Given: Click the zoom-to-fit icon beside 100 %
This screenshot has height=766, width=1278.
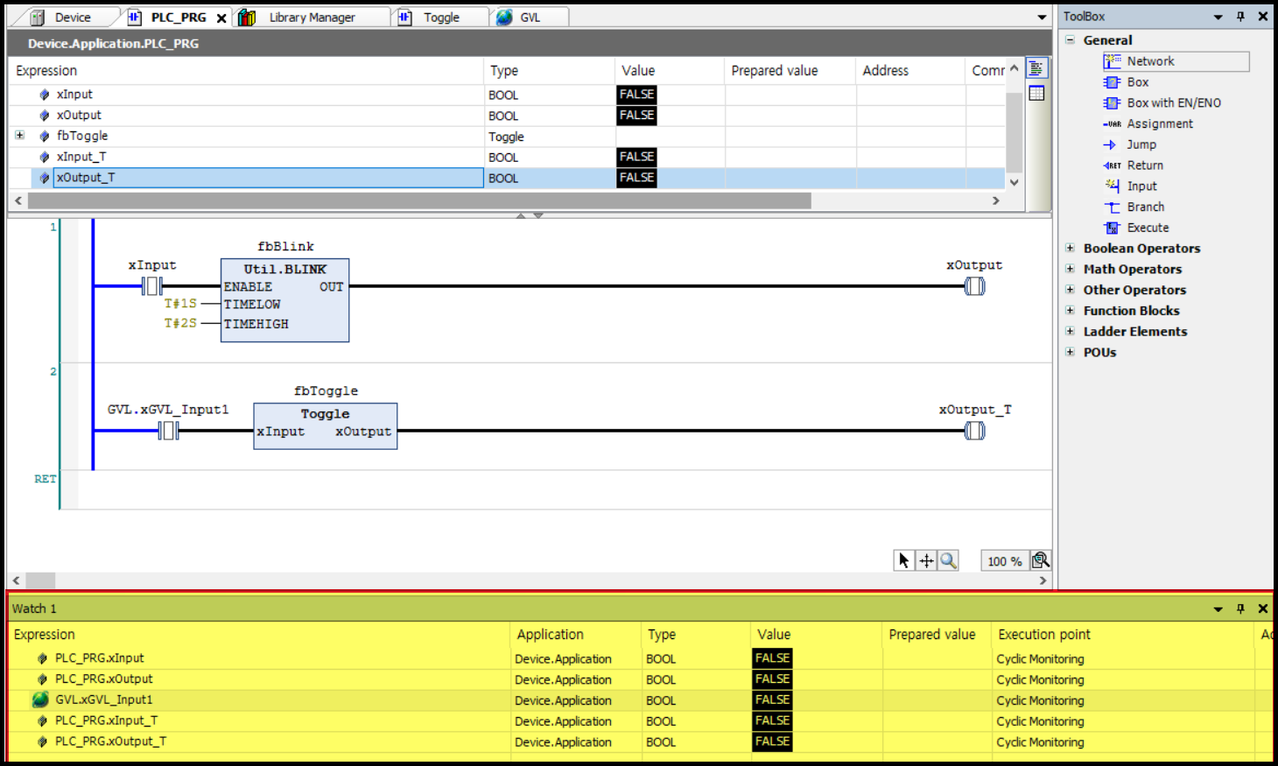Looking at the screenshot, I should point(1041,560).
